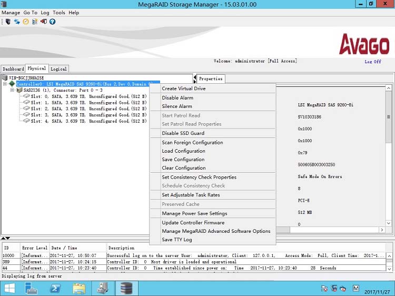Choose Silence Alarm in context menu

(213, 106)
